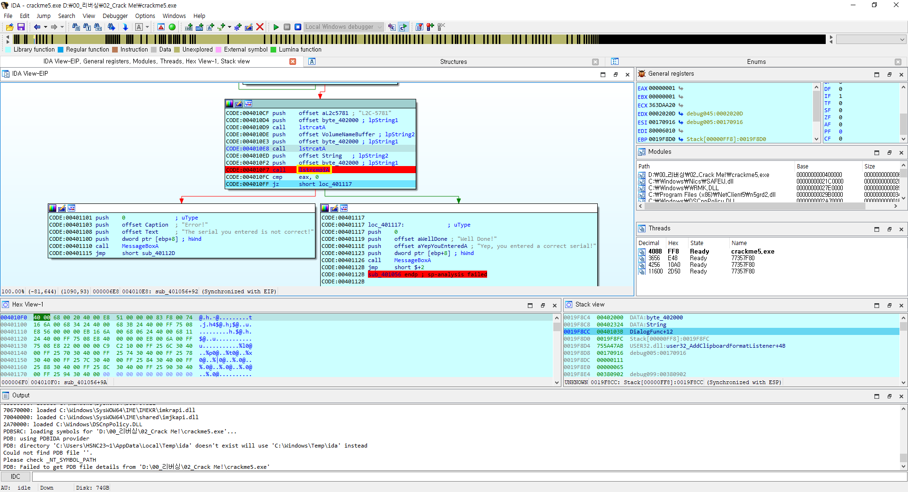Viewport: 908px width, 492px height.
Task: Start the process with green play button
Action: [x=276, y=27]
